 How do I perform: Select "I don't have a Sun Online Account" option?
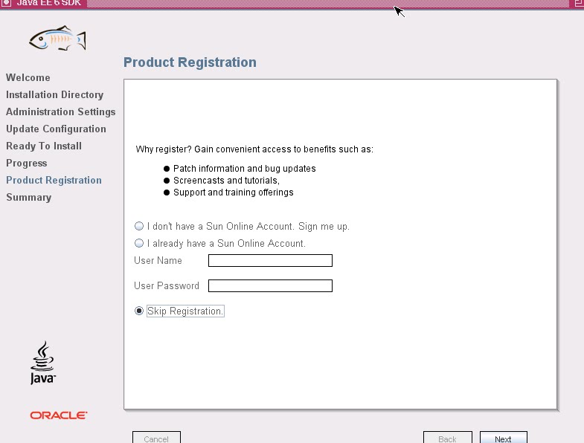click(x=139, y=226)
